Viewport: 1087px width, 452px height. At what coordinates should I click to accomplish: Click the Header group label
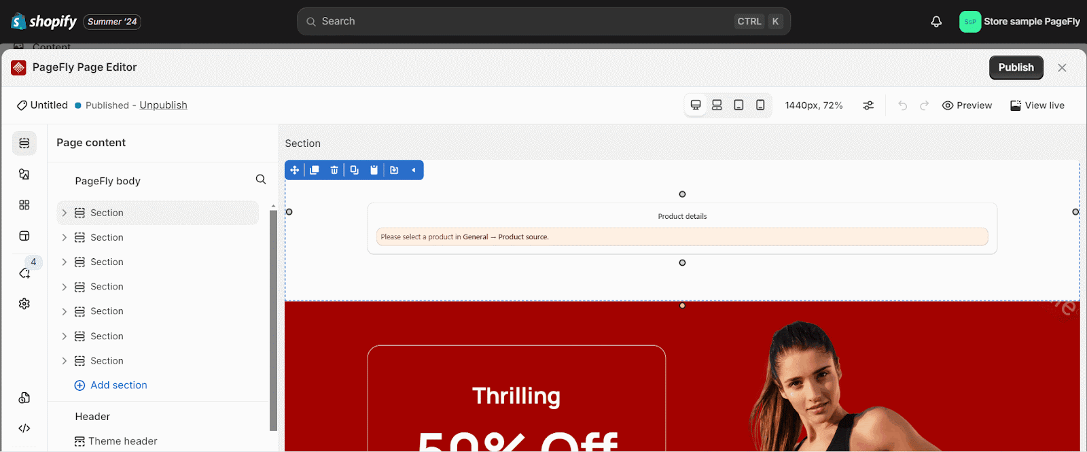pos(92,417)
